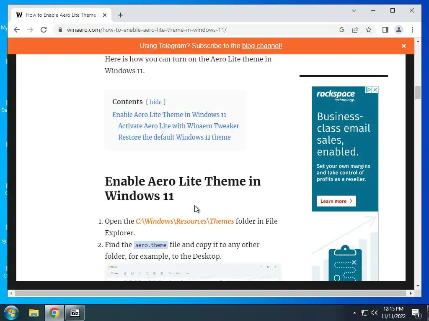Hide the Contents table
This screenshot has width=429, height=321.
point(156,102)
